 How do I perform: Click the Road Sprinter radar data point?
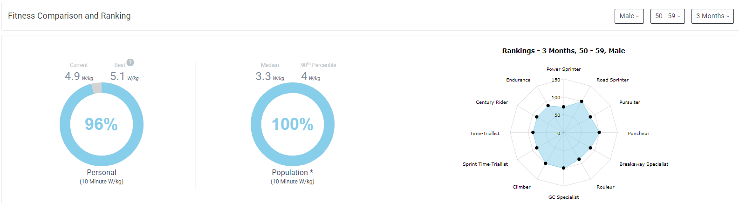(x=582, y=101)
